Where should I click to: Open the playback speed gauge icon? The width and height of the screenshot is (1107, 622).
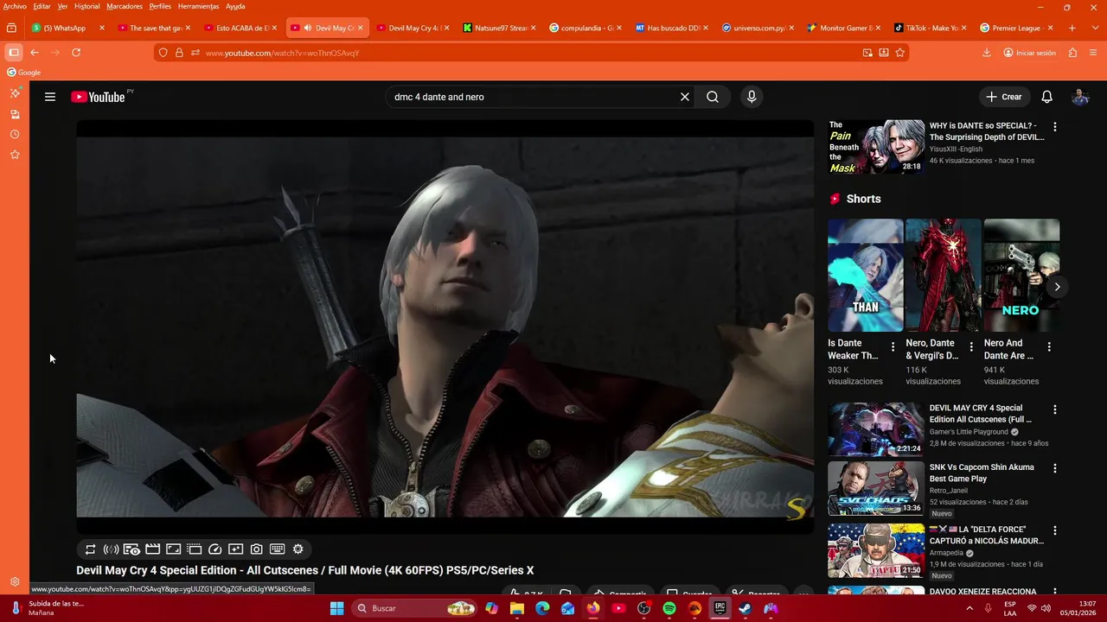215,549
